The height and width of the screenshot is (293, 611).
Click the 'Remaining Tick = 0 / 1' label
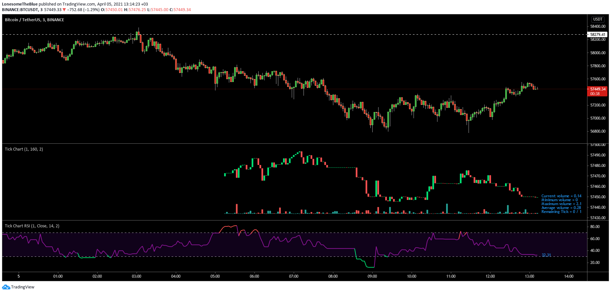561,212
